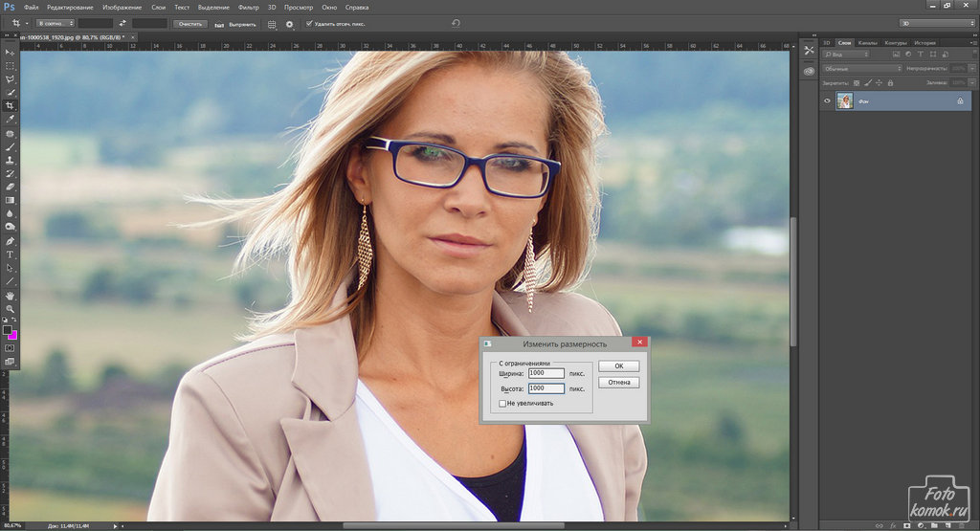The height and width of the screenshot is (531, 980).
Task: Click the Straighten (Выпрямить) level icon
Action: 219,23
